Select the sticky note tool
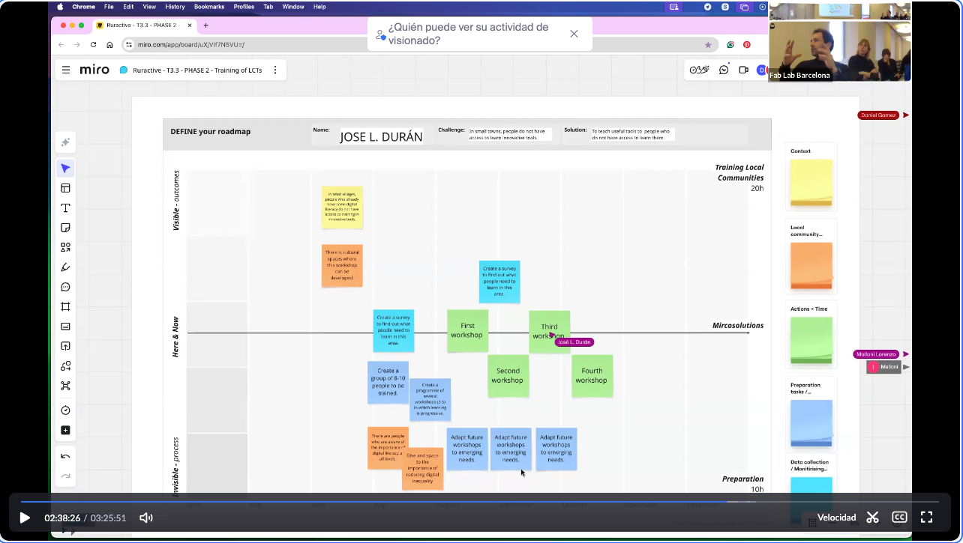This screenshot has width=963, height=543. [65, 228]
